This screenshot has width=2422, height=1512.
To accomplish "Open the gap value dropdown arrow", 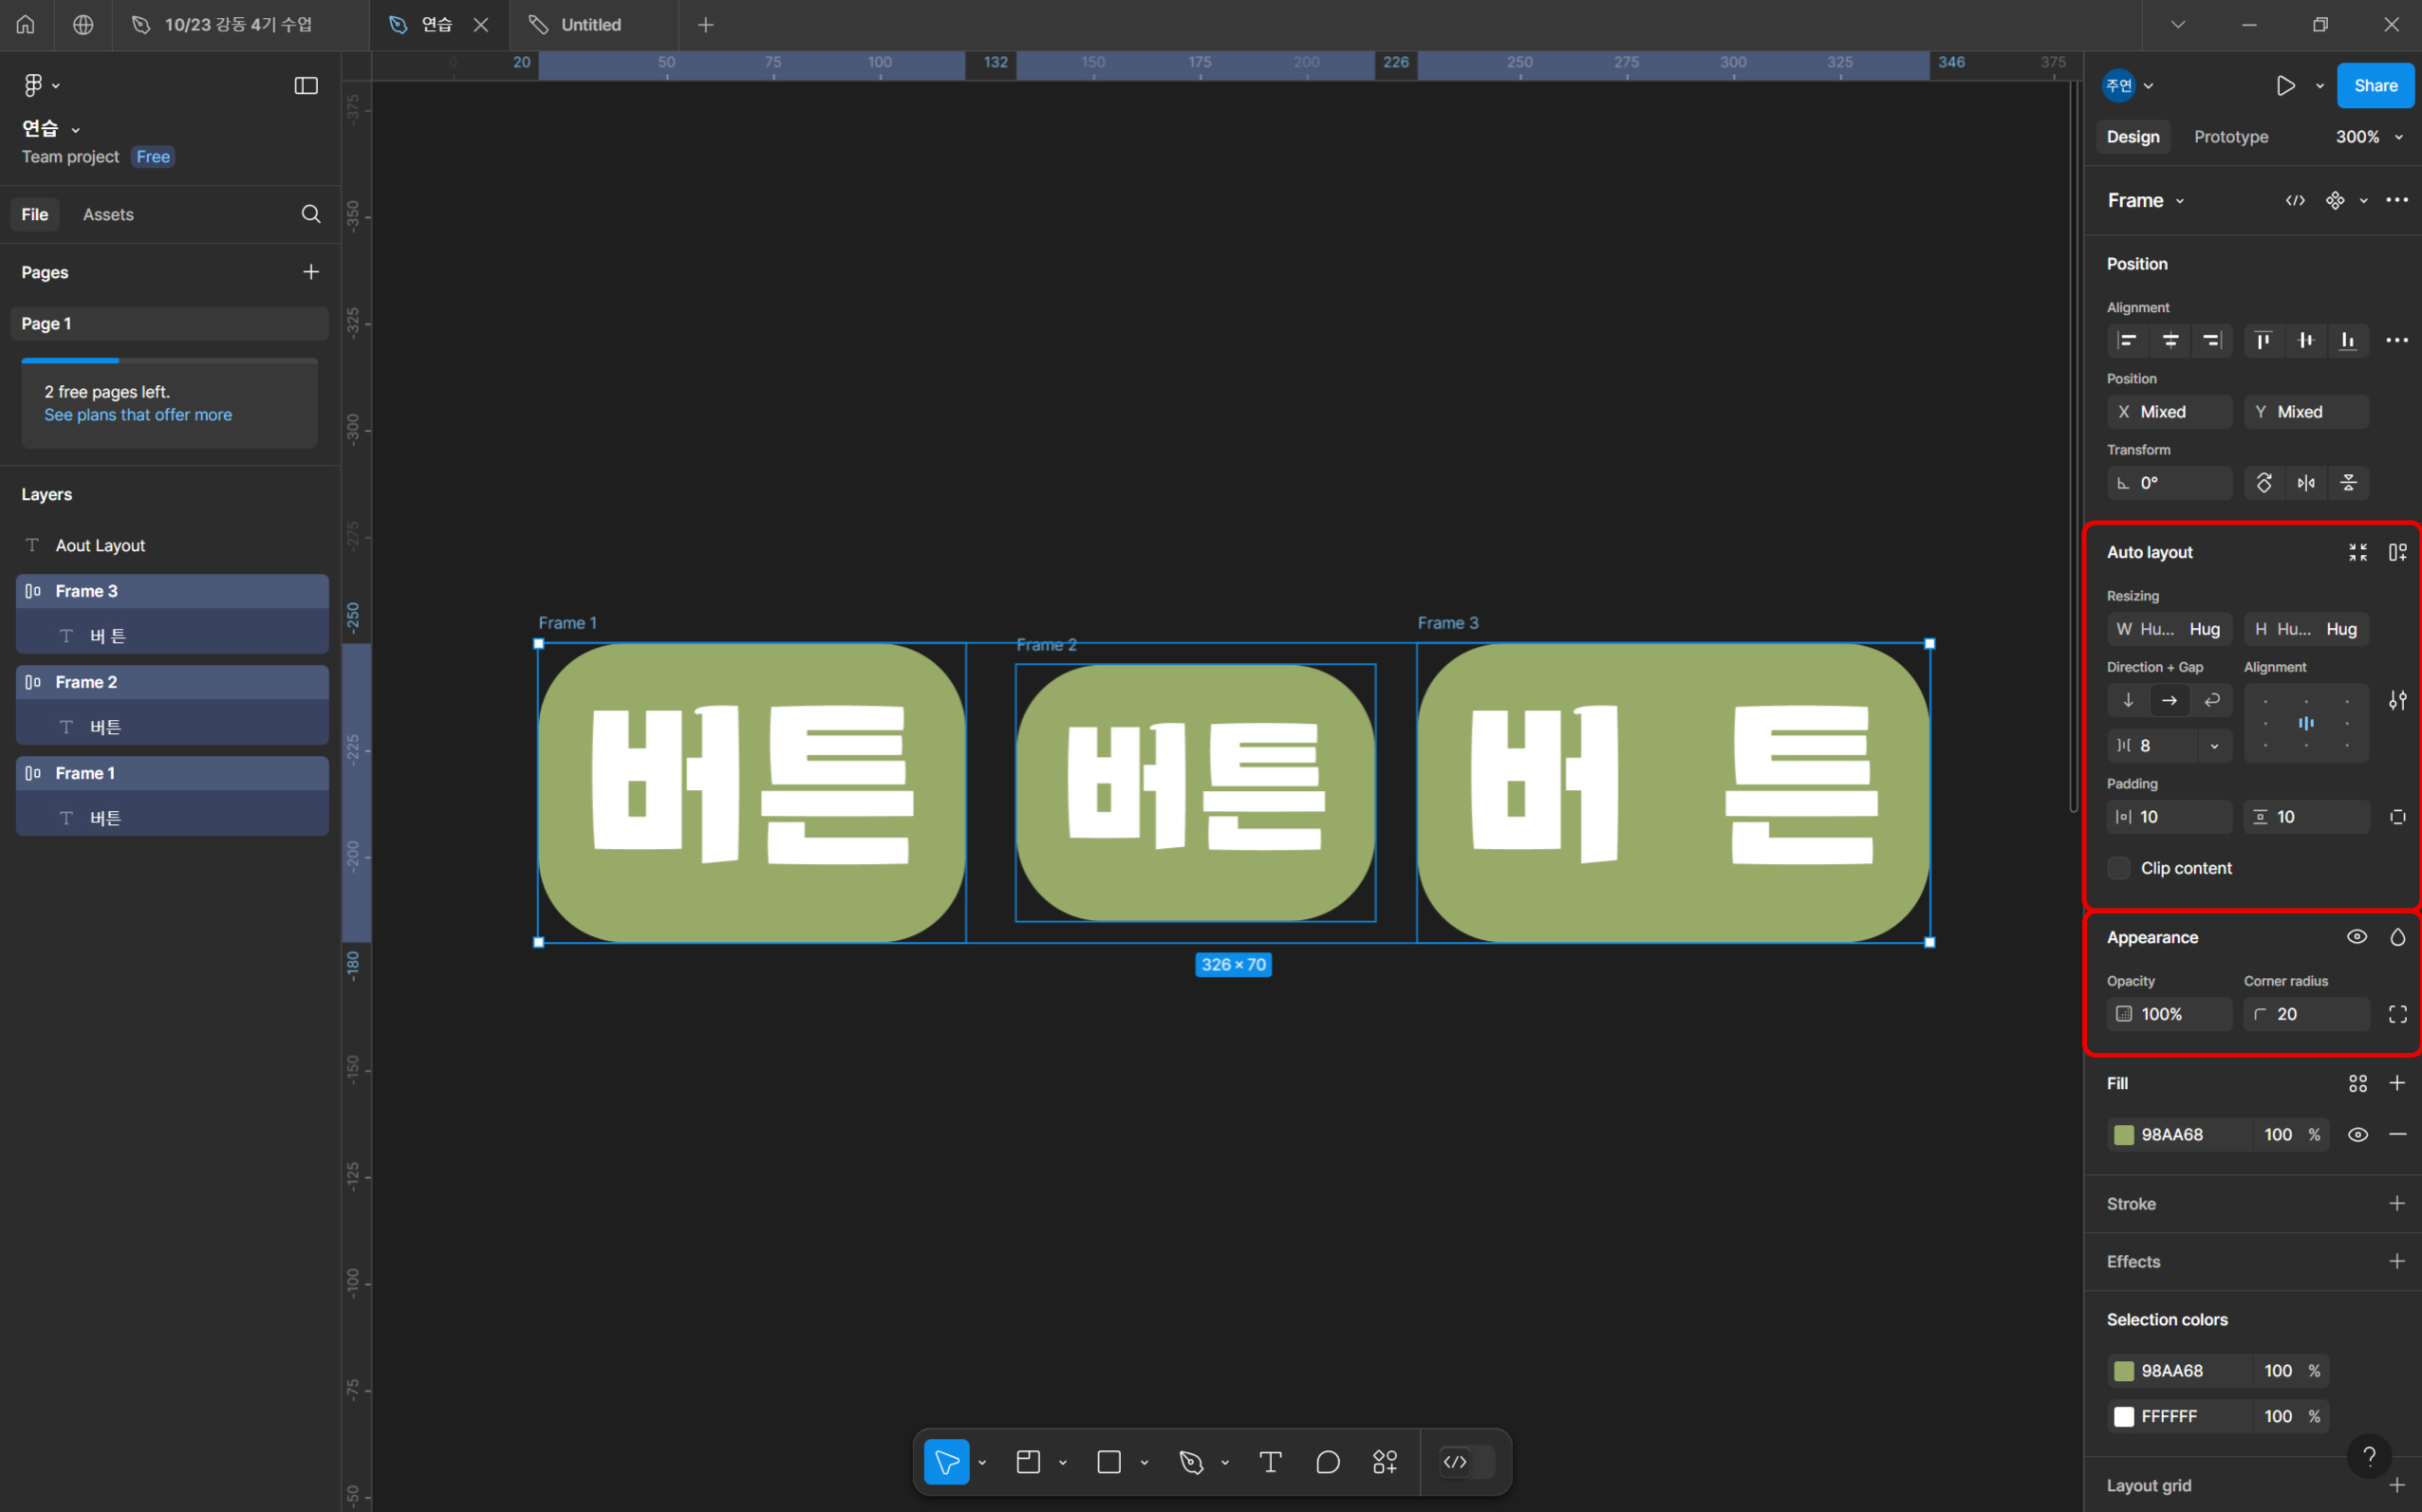I will pyautogui.click(x=2214, y=746).
